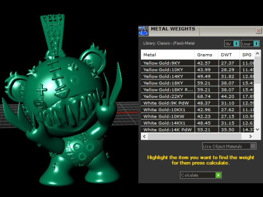
Task: Select the White Gold:10KX1 row
Action: pos(197,109)
